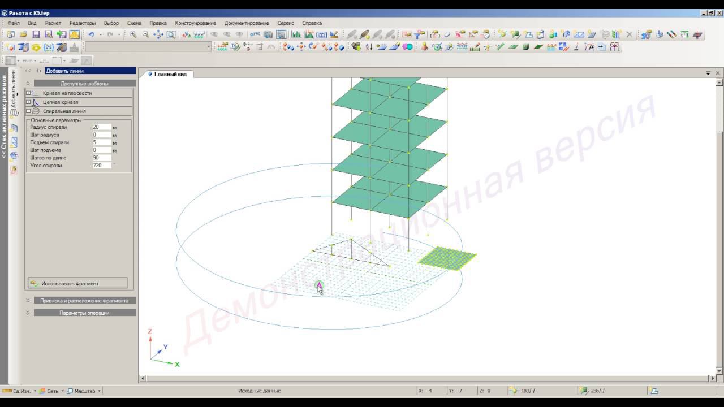Click the 183/-/- status bar entry
Screen dimensions: 724x407
pos(528,391)
